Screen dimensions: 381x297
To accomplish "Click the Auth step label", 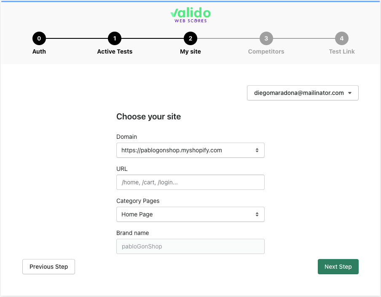I will click(x=39, y=51).
